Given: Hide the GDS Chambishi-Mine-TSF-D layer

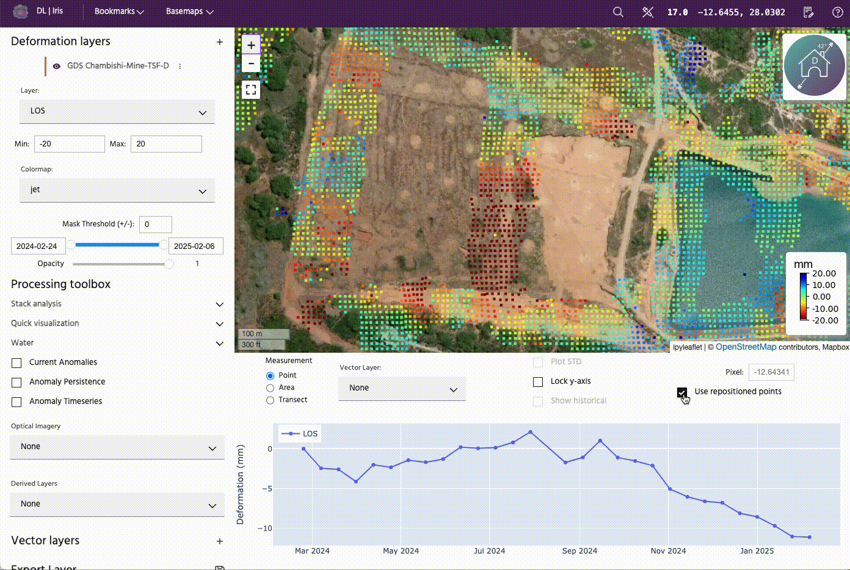Looking at the screenshot, I should (x=57, y=66).
